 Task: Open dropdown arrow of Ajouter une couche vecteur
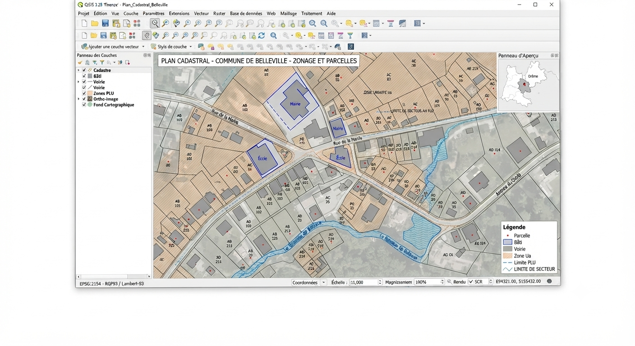tap(143, 47)
